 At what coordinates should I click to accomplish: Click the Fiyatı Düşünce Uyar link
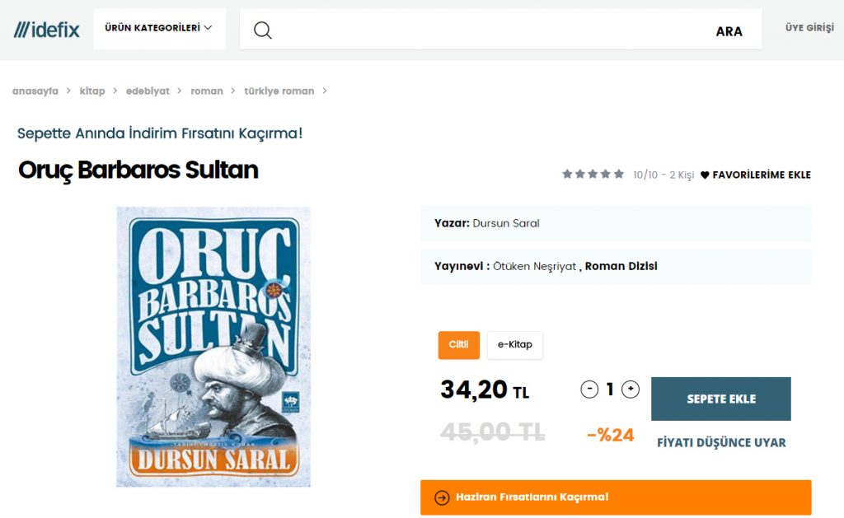721,443
